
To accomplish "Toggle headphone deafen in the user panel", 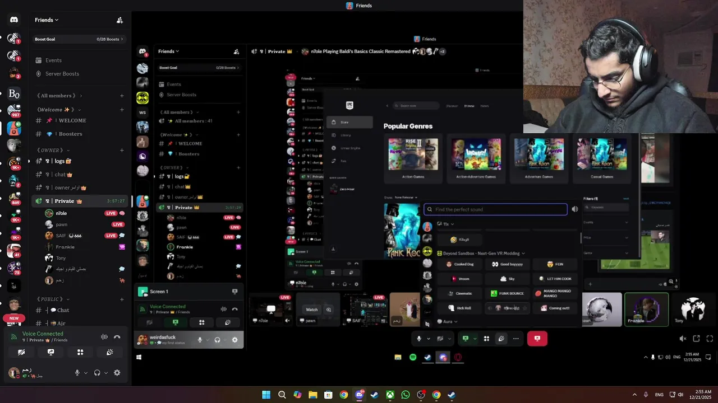I will point(97,373).
